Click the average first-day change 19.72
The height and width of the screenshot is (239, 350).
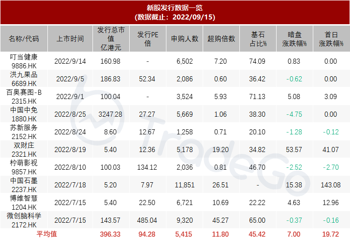[330, 234]
